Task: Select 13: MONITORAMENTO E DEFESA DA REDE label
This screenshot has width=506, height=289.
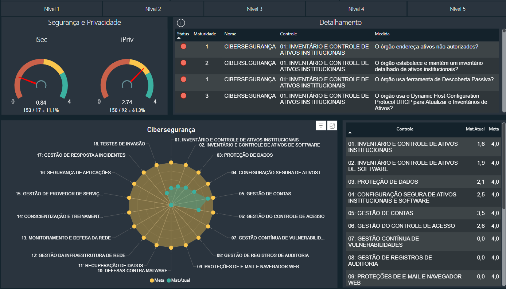Action: (x=66, y=238)
